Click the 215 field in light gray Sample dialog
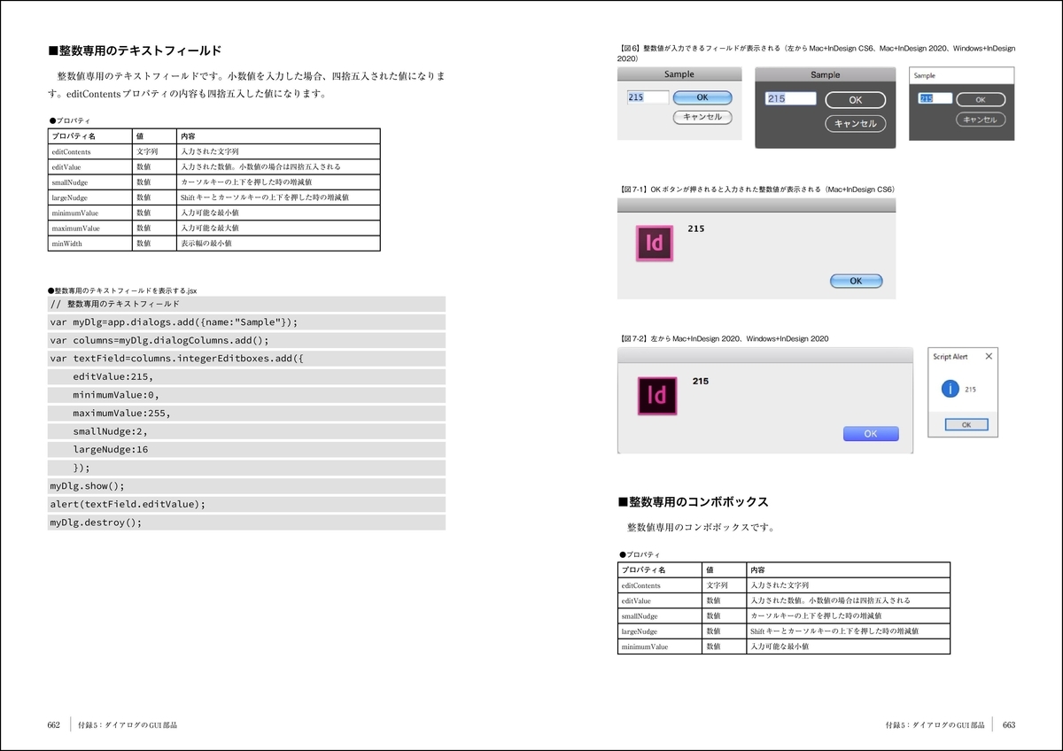The width and height of the screenshot is (1063, 751). pyautogui.click(x=648, y=97)
